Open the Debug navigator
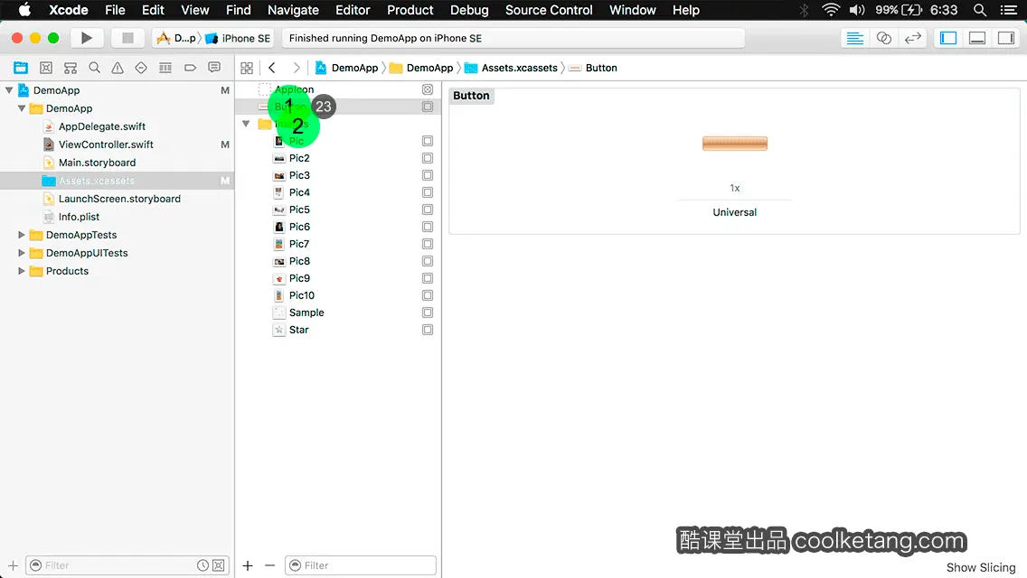This screenshot has height=578, width=1027. (x=165, y=68)
